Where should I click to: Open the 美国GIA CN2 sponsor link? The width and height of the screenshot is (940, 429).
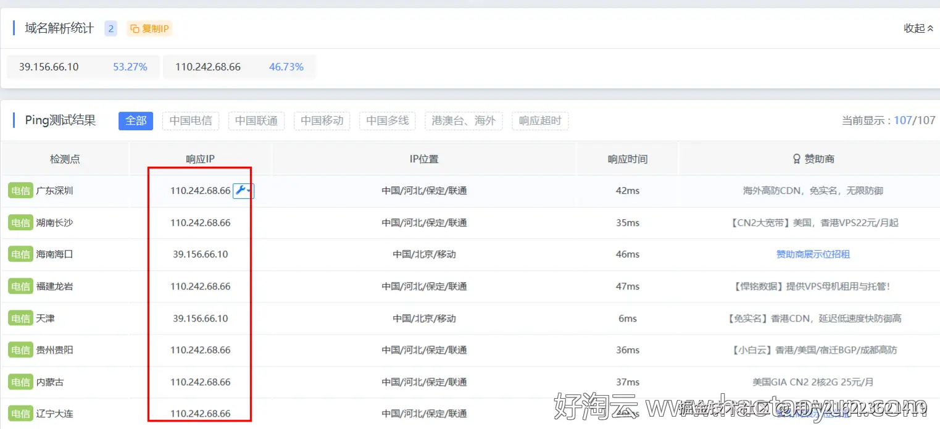813,382
